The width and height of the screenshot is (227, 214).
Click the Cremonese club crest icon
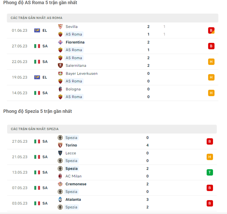point(60,184)
